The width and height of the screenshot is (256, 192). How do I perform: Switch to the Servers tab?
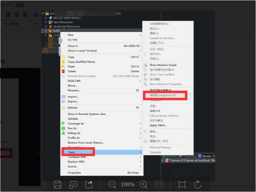click(x=206, y=156)
